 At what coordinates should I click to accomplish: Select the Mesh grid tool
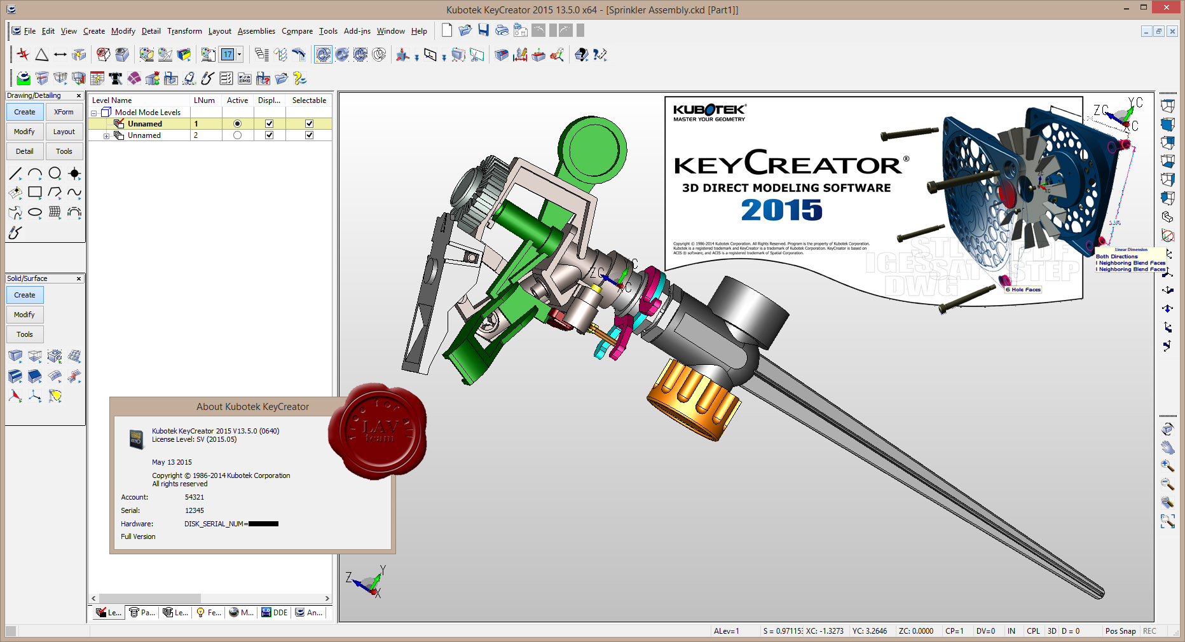(x=55, y=212)
